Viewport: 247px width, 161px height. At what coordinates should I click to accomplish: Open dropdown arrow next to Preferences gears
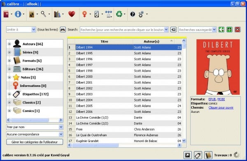point(147,14)
